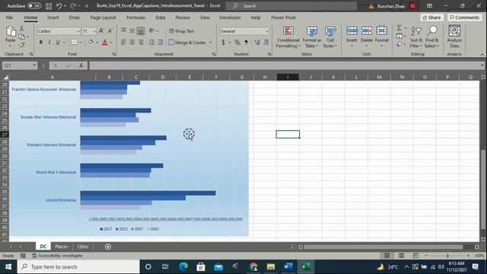
Task: Click the Paste clipboard icon
Action: tap(10, 31)
